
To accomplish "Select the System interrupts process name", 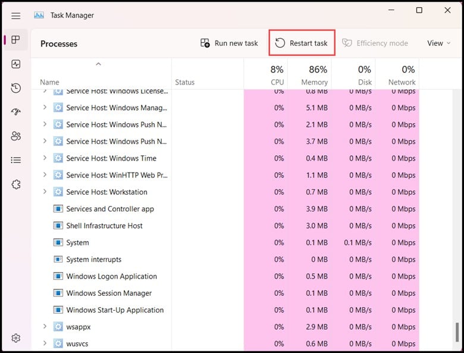I will (94, 260).
